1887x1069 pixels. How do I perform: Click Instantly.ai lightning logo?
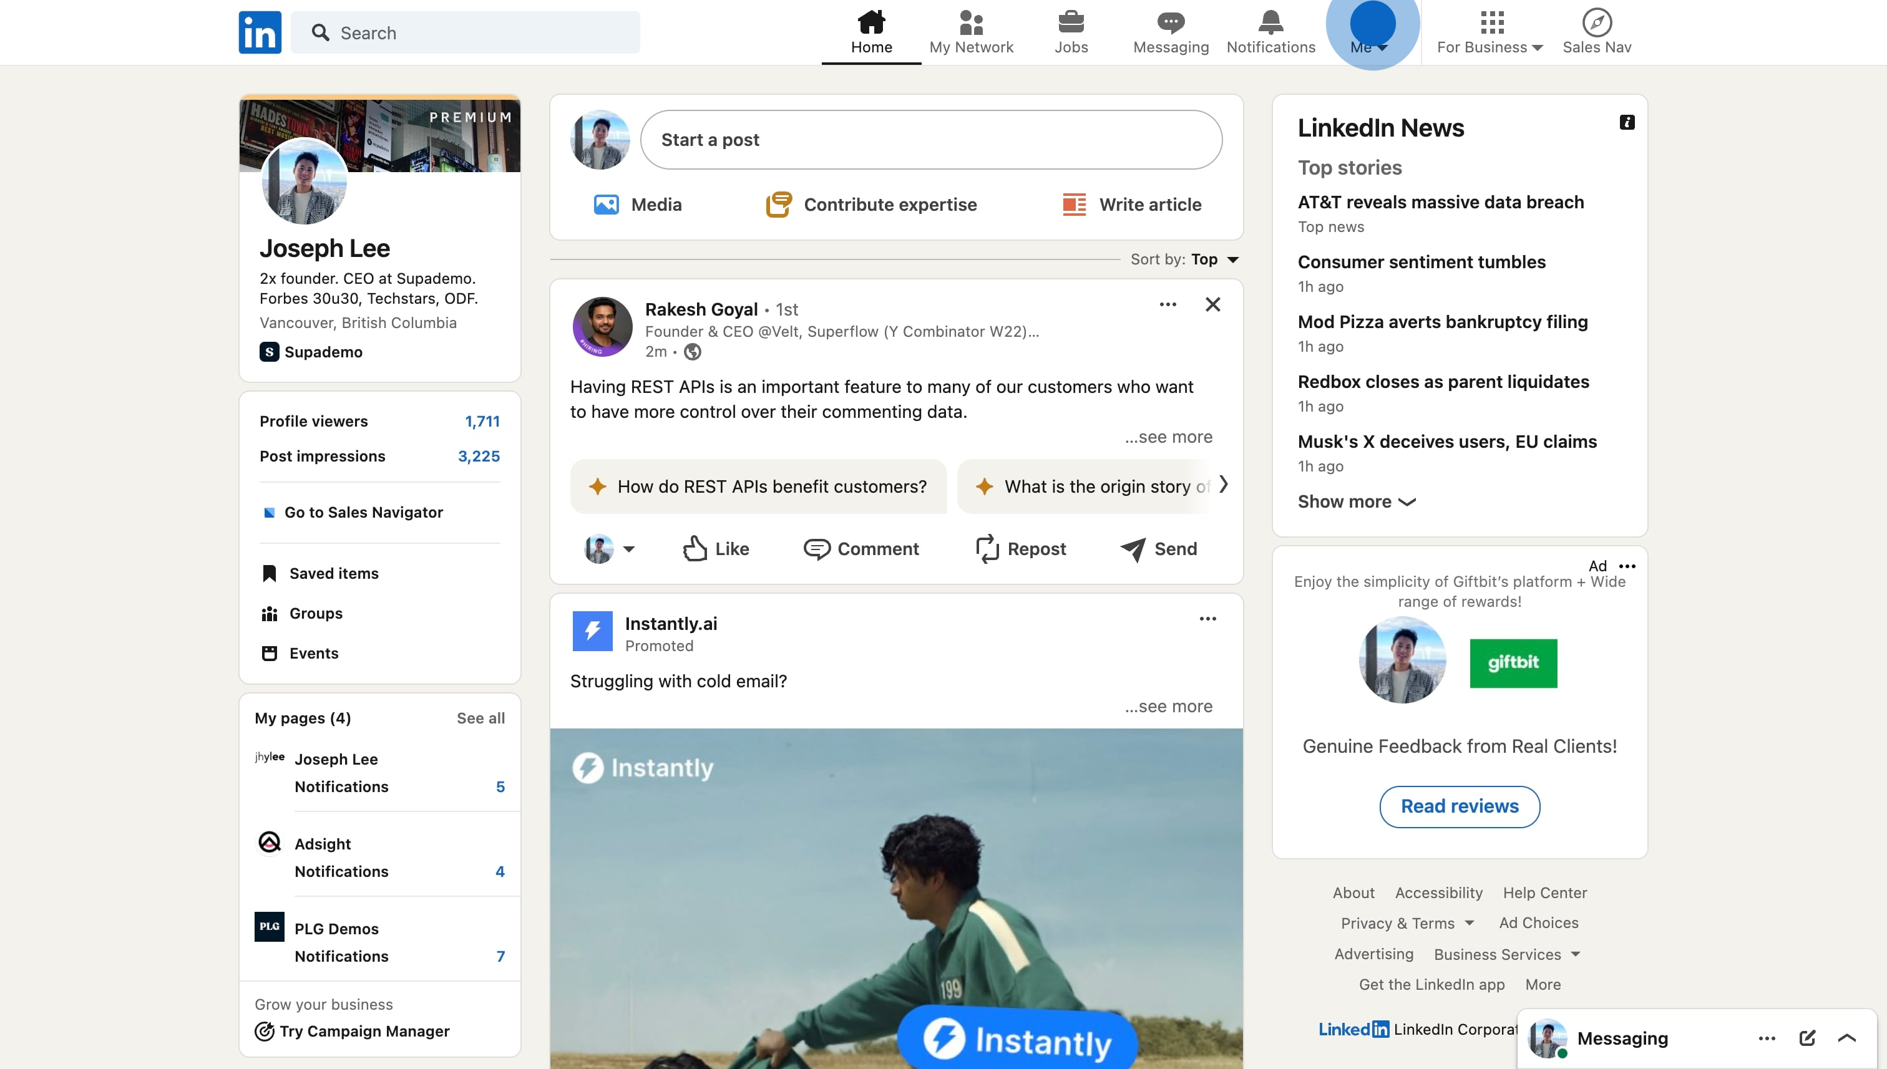(x=592, y=631)
